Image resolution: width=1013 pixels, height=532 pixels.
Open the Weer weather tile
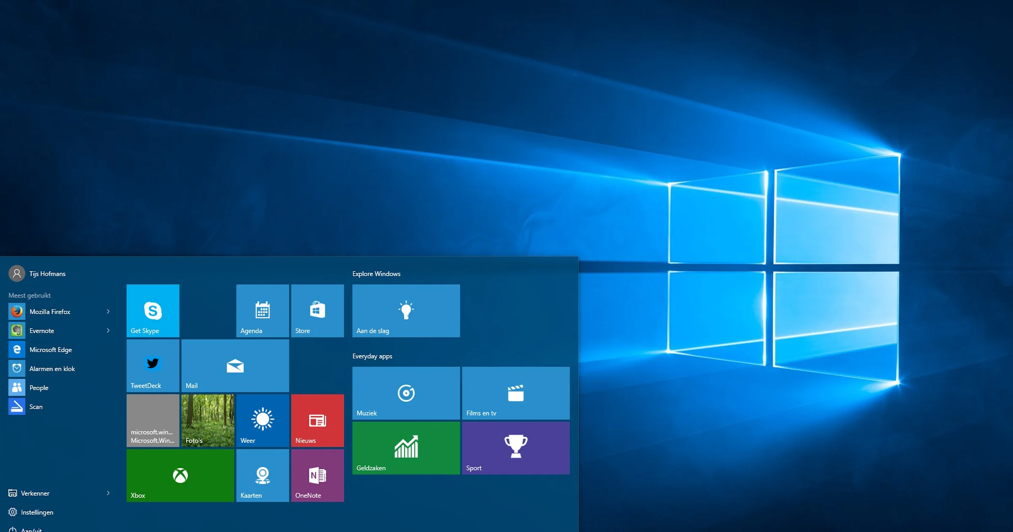pos(263,420)
